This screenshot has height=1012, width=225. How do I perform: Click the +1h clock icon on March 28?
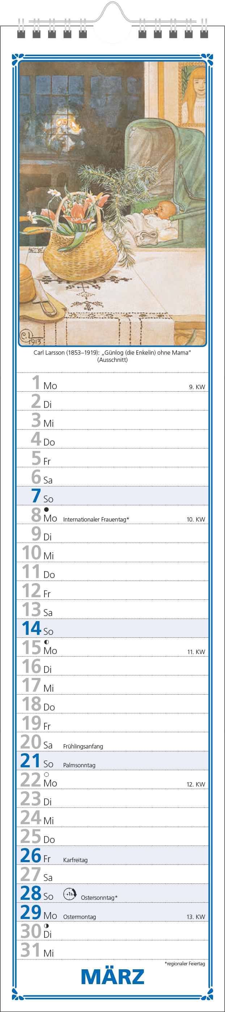click(x=70, y=894)
